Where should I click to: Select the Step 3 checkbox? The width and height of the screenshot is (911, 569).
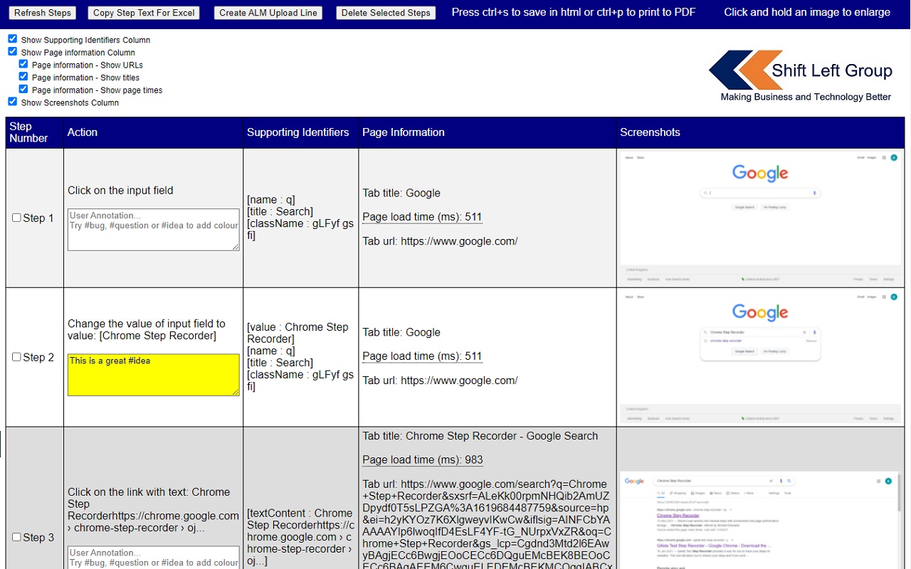pyautogui.click(x=16, y=537)
